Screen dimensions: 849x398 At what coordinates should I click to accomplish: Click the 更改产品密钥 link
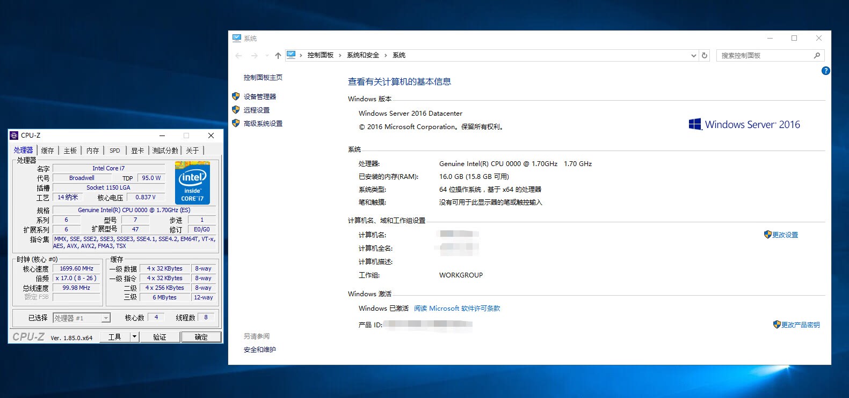coord(801,325)
